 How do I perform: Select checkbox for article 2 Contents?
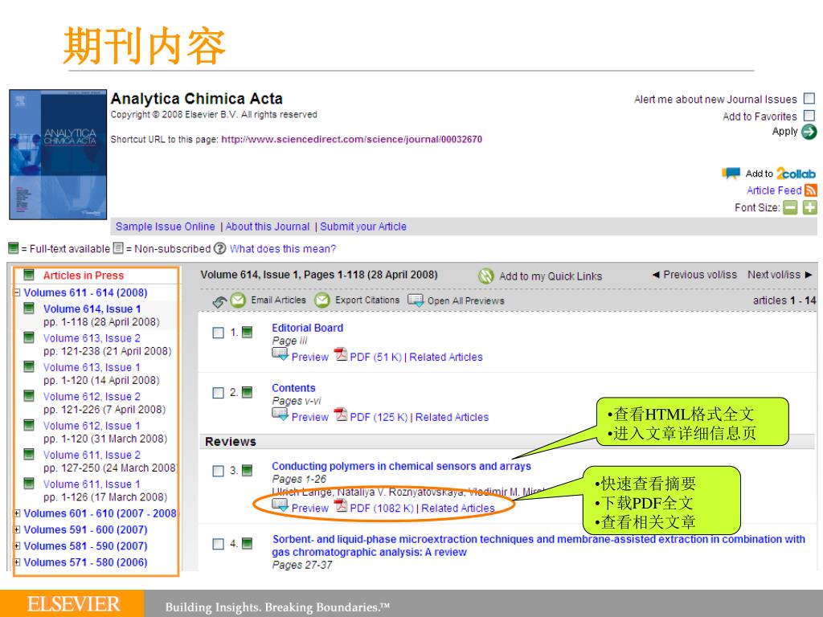(x=219, y=393)
